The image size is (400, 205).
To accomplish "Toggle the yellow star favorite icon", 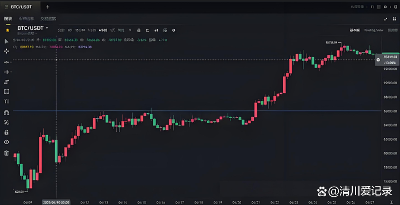I will [x=7, y=30].
